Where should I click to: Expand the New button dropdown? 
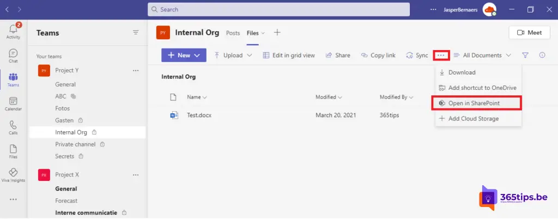pyautogui.click(x=184, y=55)
